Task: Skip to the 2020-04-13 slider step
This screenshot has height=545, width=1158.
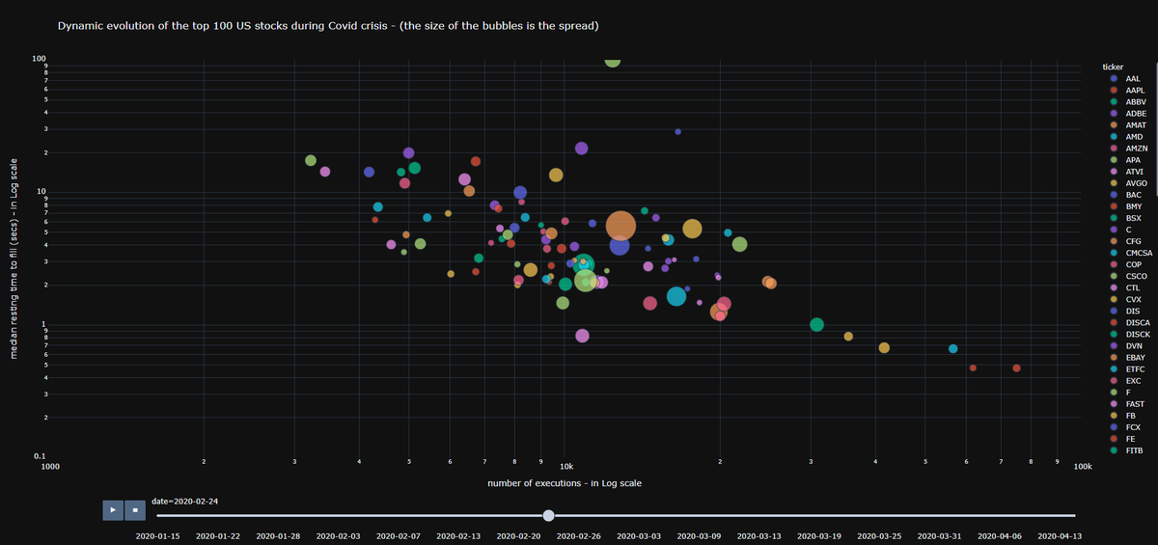Action: pos(1060,534)
